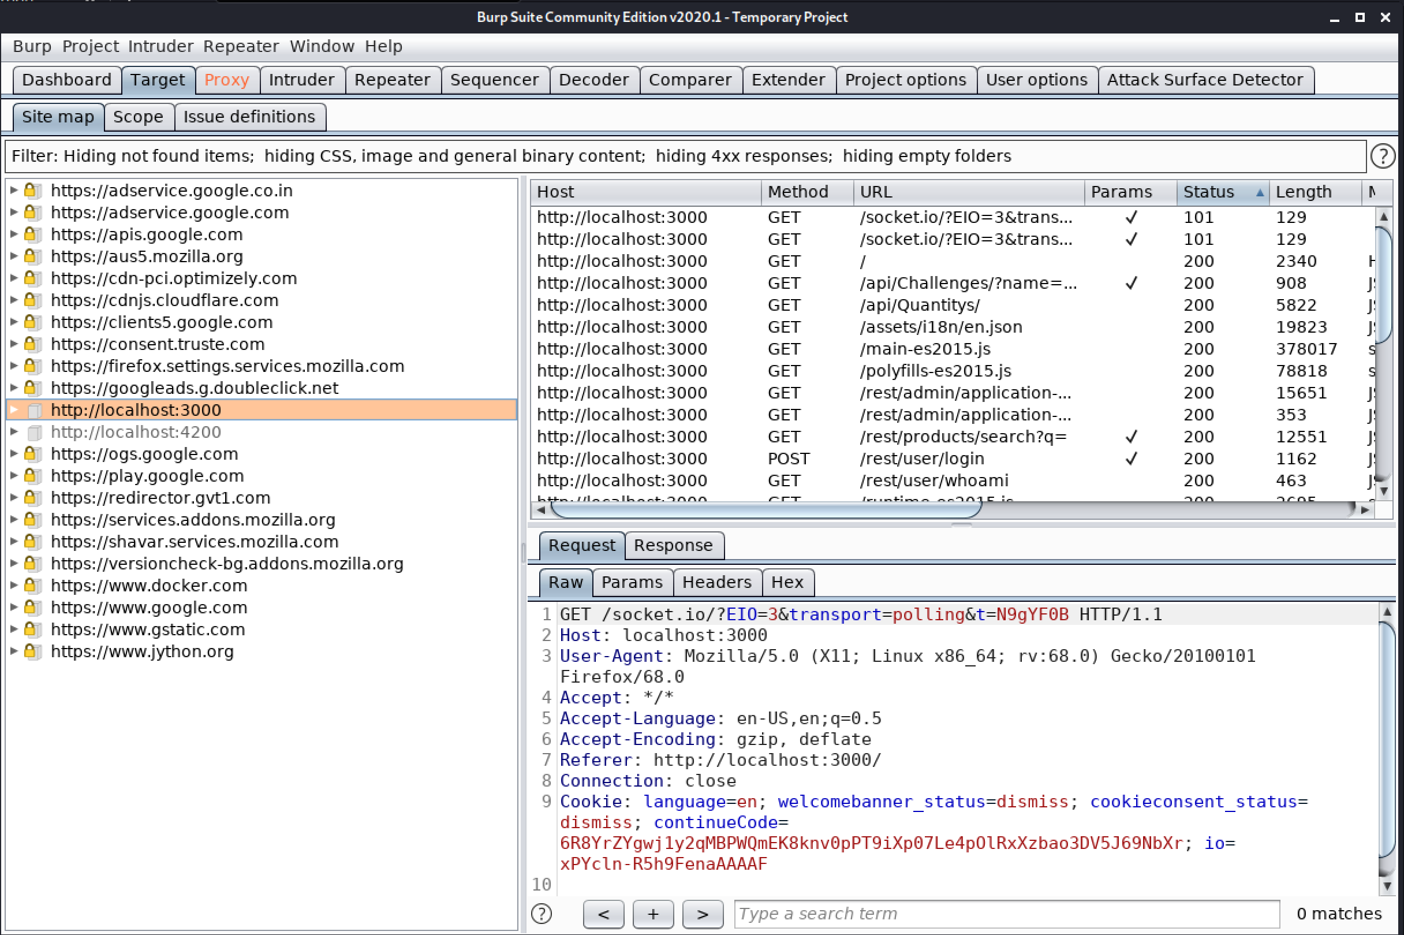Viewport: 1404px width, 935px height.
Task: Switch to the Response tab
Action: [x=673, y=545]
